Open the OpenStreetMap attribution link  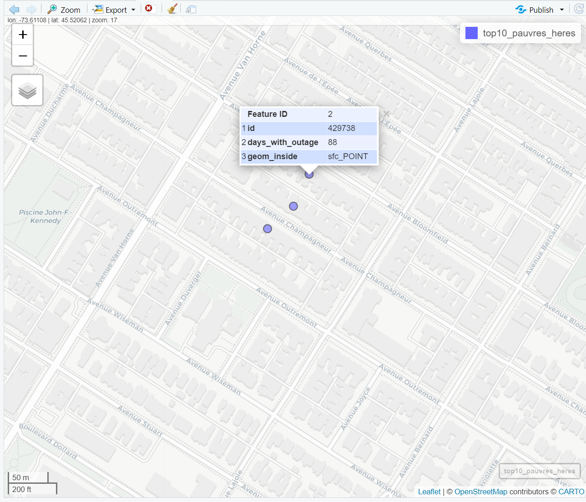[480, 492]
